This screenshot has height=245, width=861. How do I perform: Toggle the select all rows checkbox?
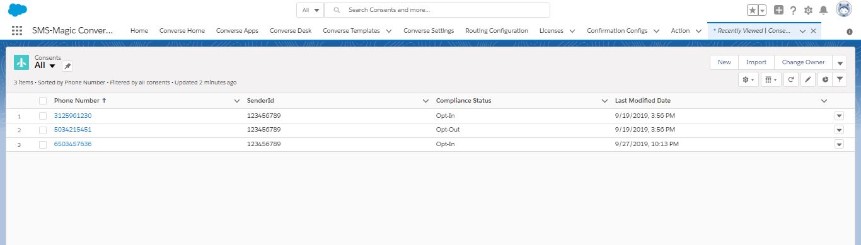43,101
